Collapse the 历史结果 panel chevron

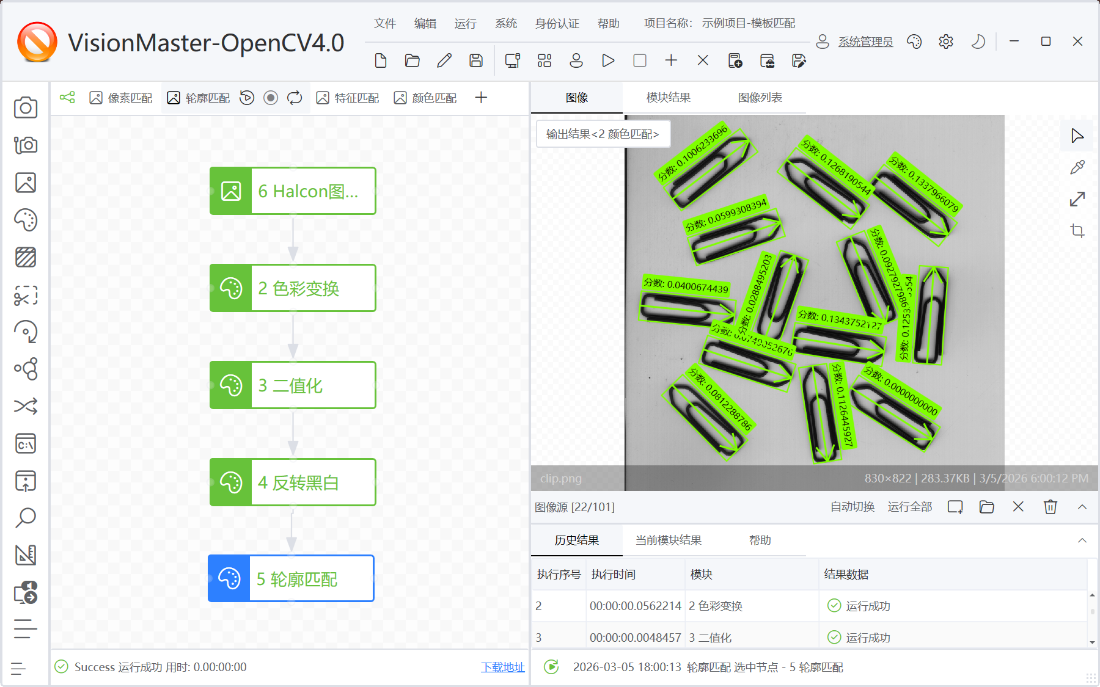pos(1082,540)
